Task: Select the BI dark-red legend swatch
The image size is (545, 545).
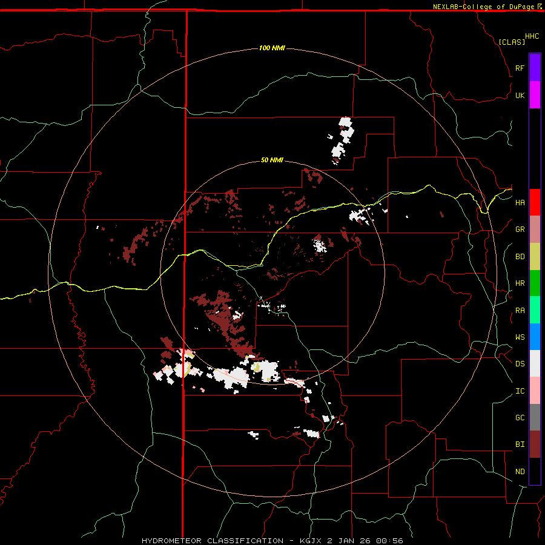Action: click(x=535, y=444)
